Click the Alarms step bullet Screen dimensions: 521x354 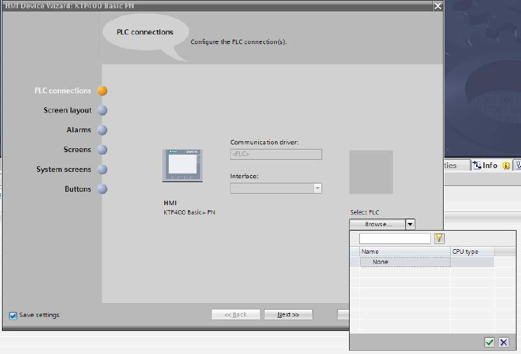coord(102,130)
